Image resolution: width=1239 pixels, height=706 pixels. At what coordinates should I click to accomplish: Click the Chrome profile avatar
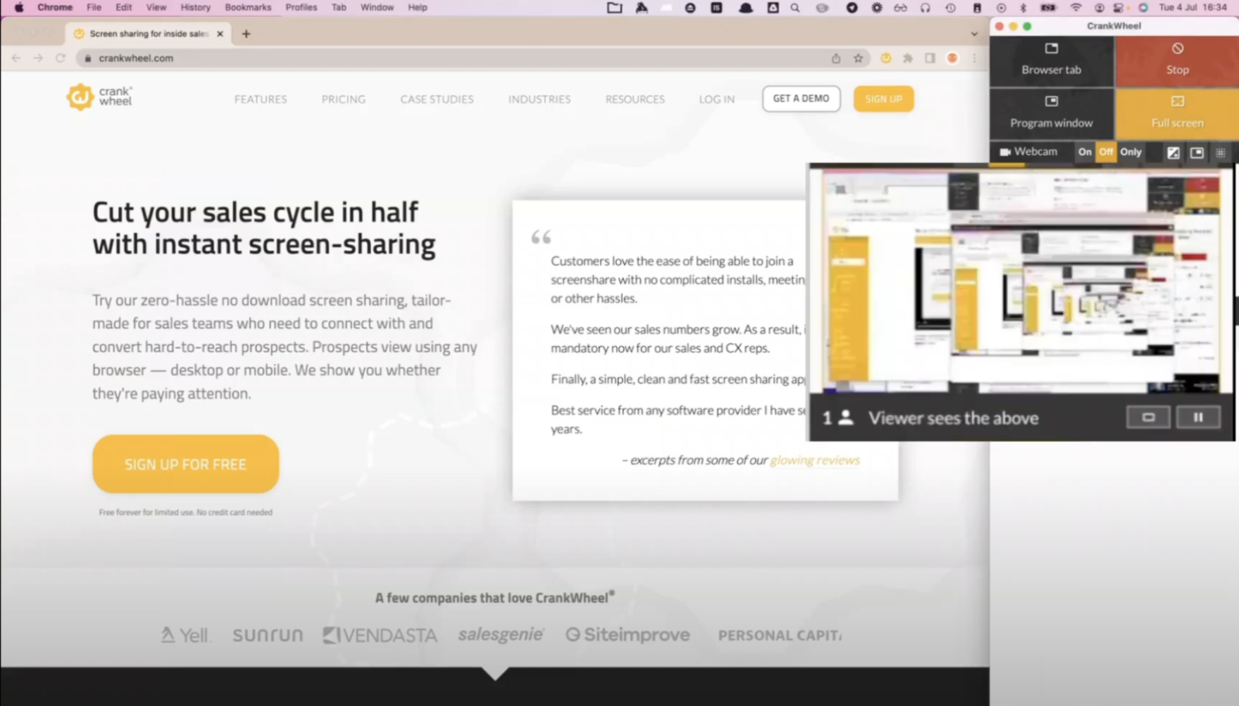click(x=952, y=58)
